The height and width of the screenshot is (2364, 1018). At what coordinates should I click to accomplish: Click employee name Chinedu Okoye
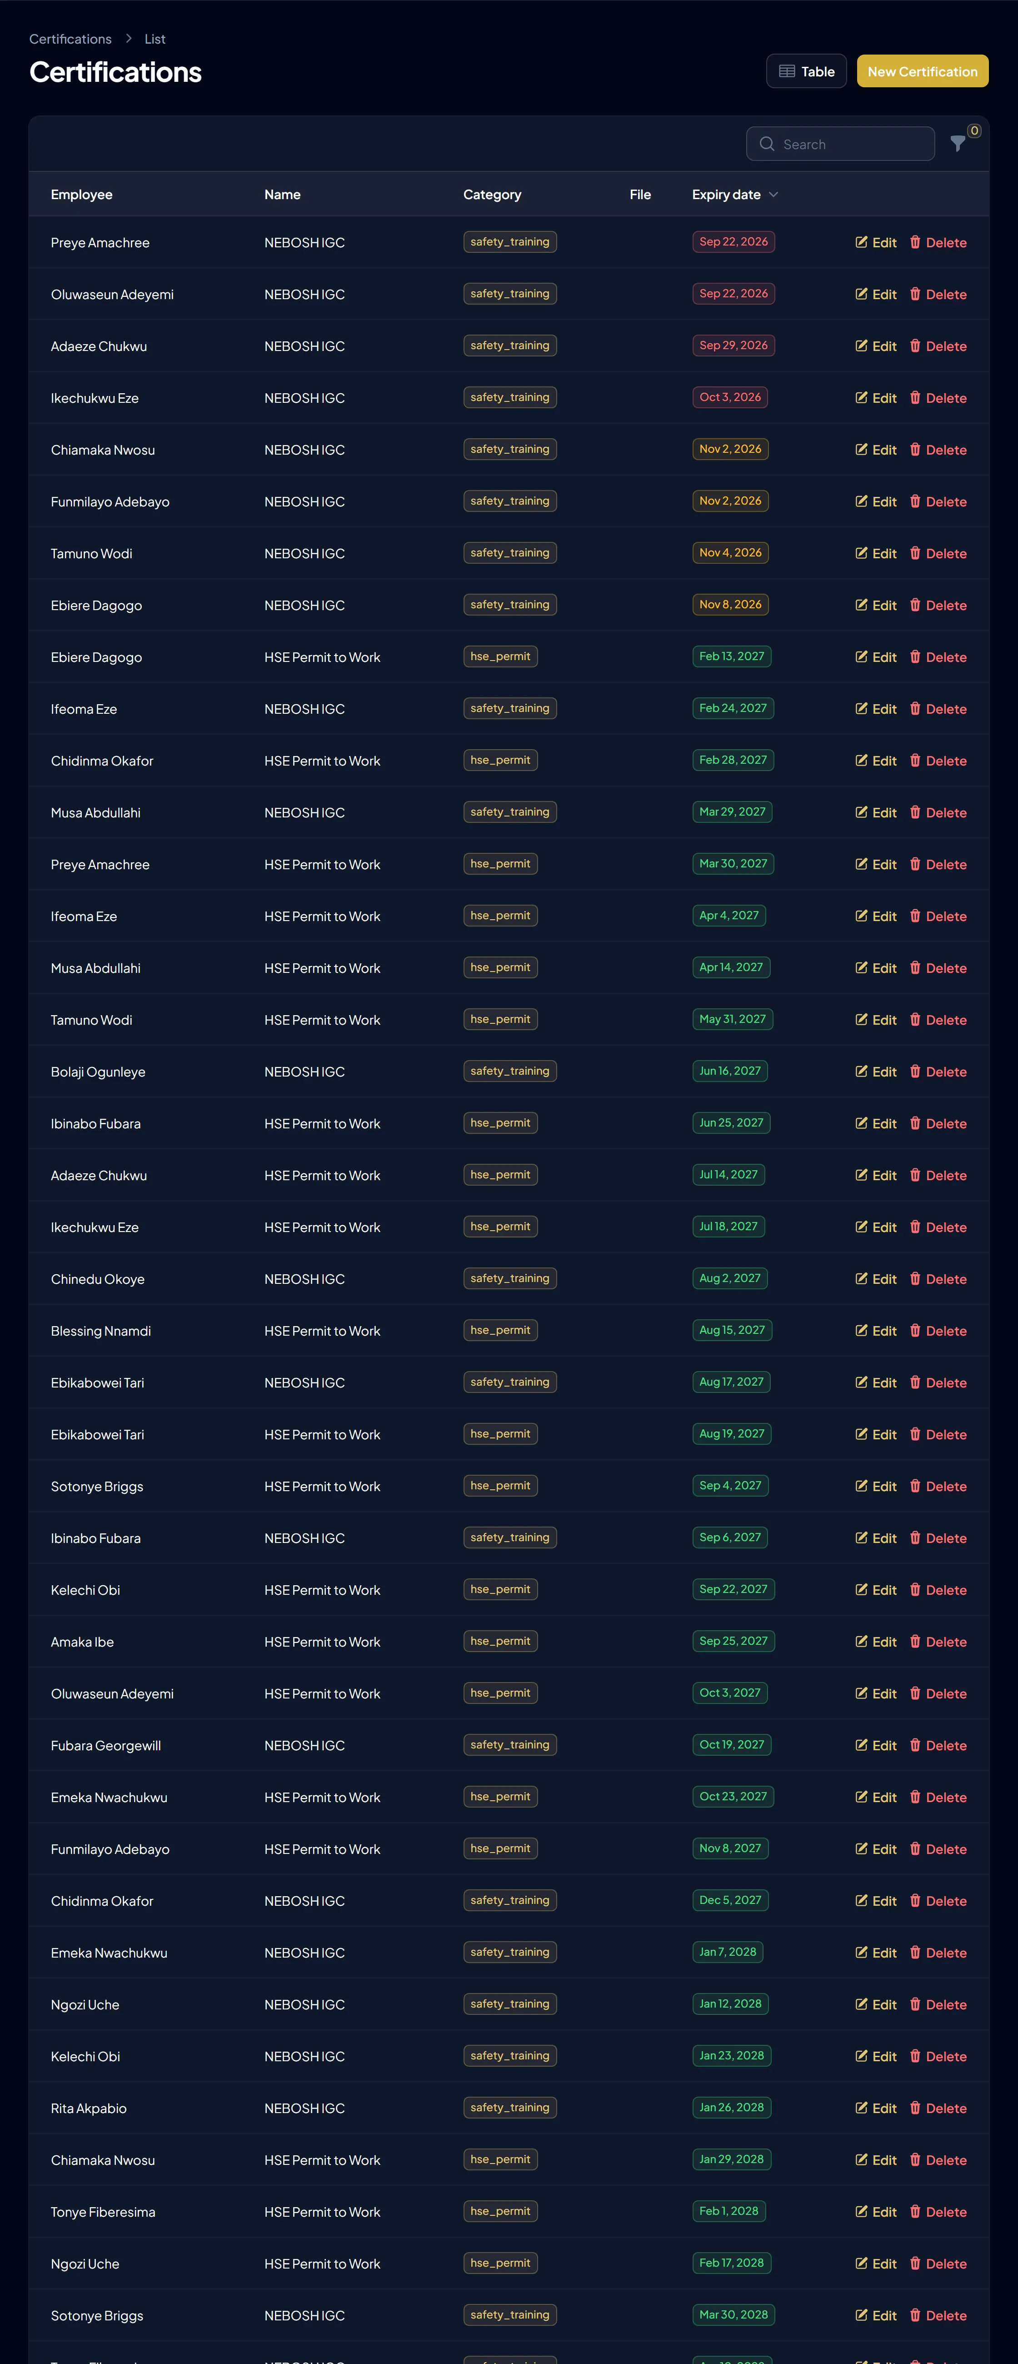(98, 1279)
